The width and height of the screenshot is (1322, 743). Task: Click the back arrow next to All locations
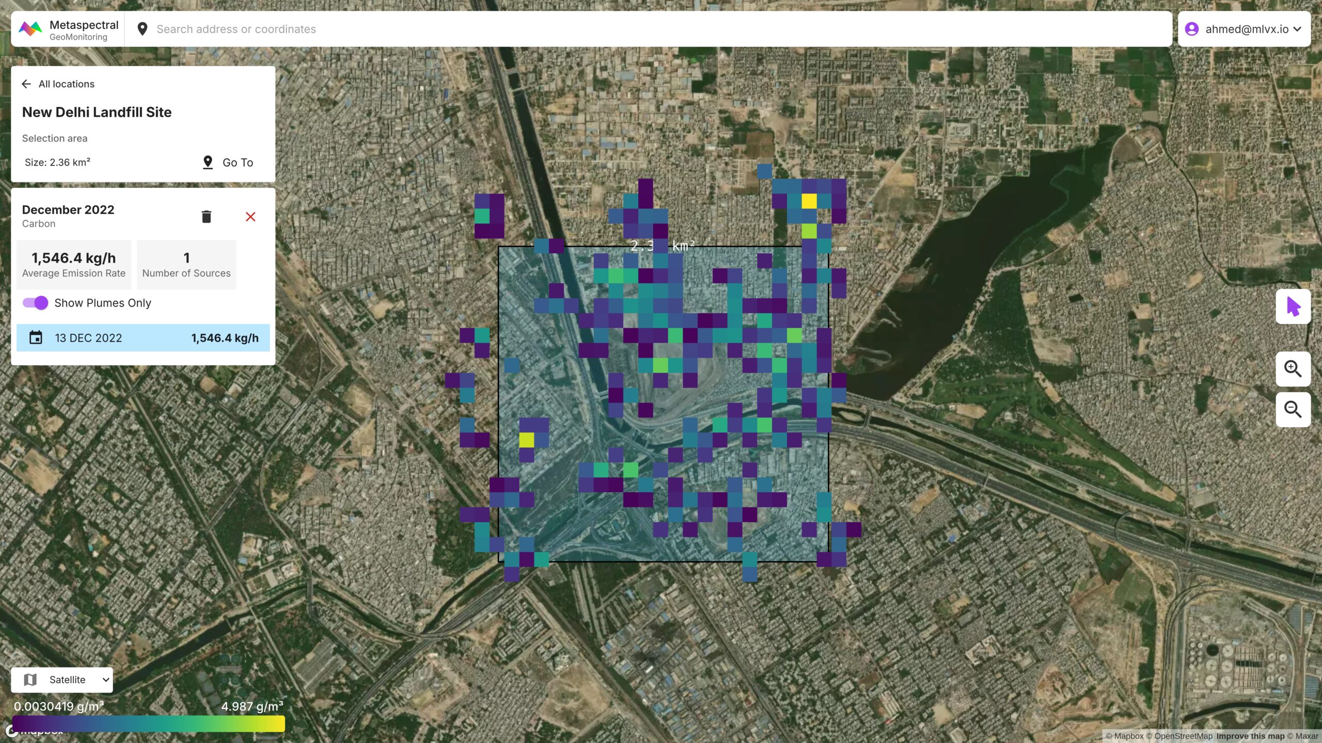[x=26, y=84]
